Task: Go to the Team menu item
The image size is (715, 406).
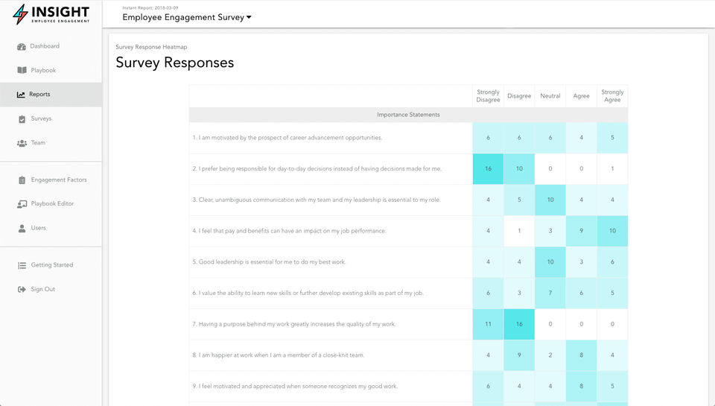Action: click(x=38, y=143)
